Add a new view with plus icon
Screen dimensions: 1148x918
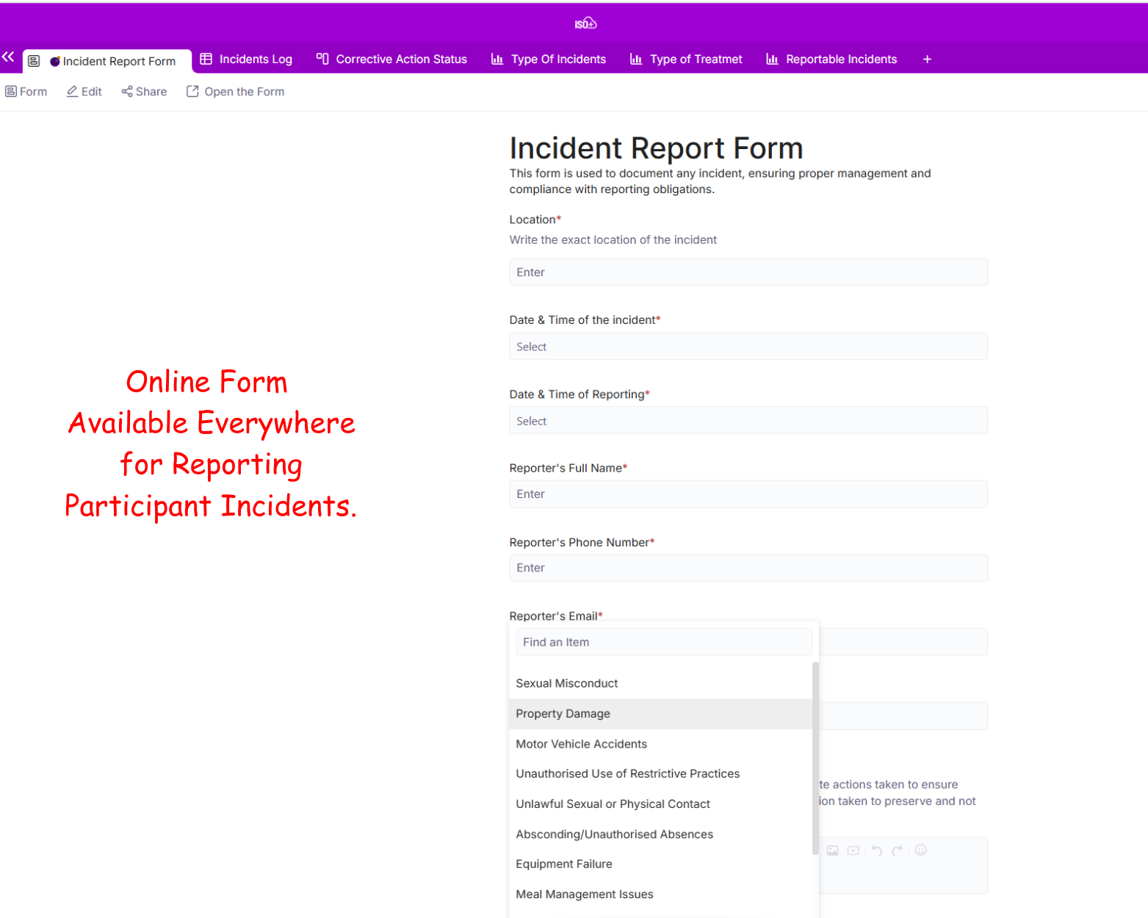tap(927, 59)
